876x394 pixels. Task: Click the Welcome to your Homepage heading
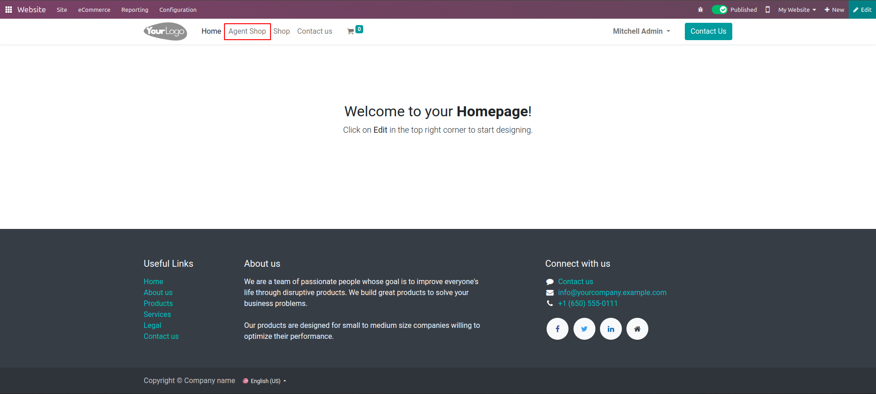438,111
